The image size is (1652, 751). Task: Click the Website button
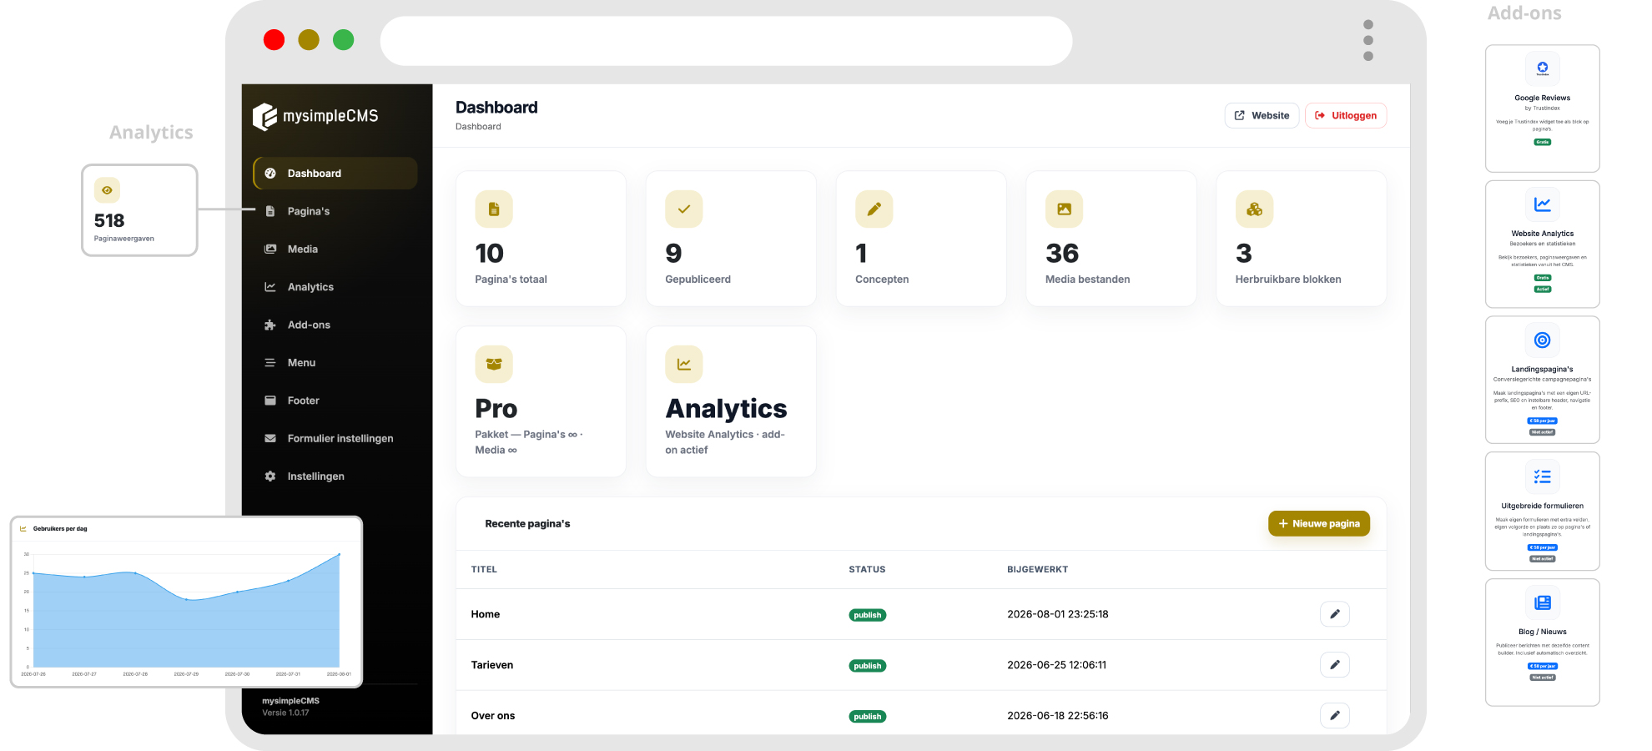click(x=1262, y=116)
